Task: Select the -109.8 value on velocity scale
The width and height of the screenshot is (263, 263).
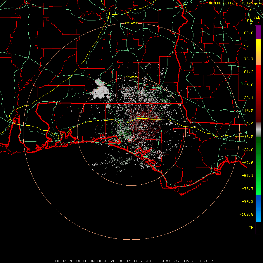Action: coord(246,214)
